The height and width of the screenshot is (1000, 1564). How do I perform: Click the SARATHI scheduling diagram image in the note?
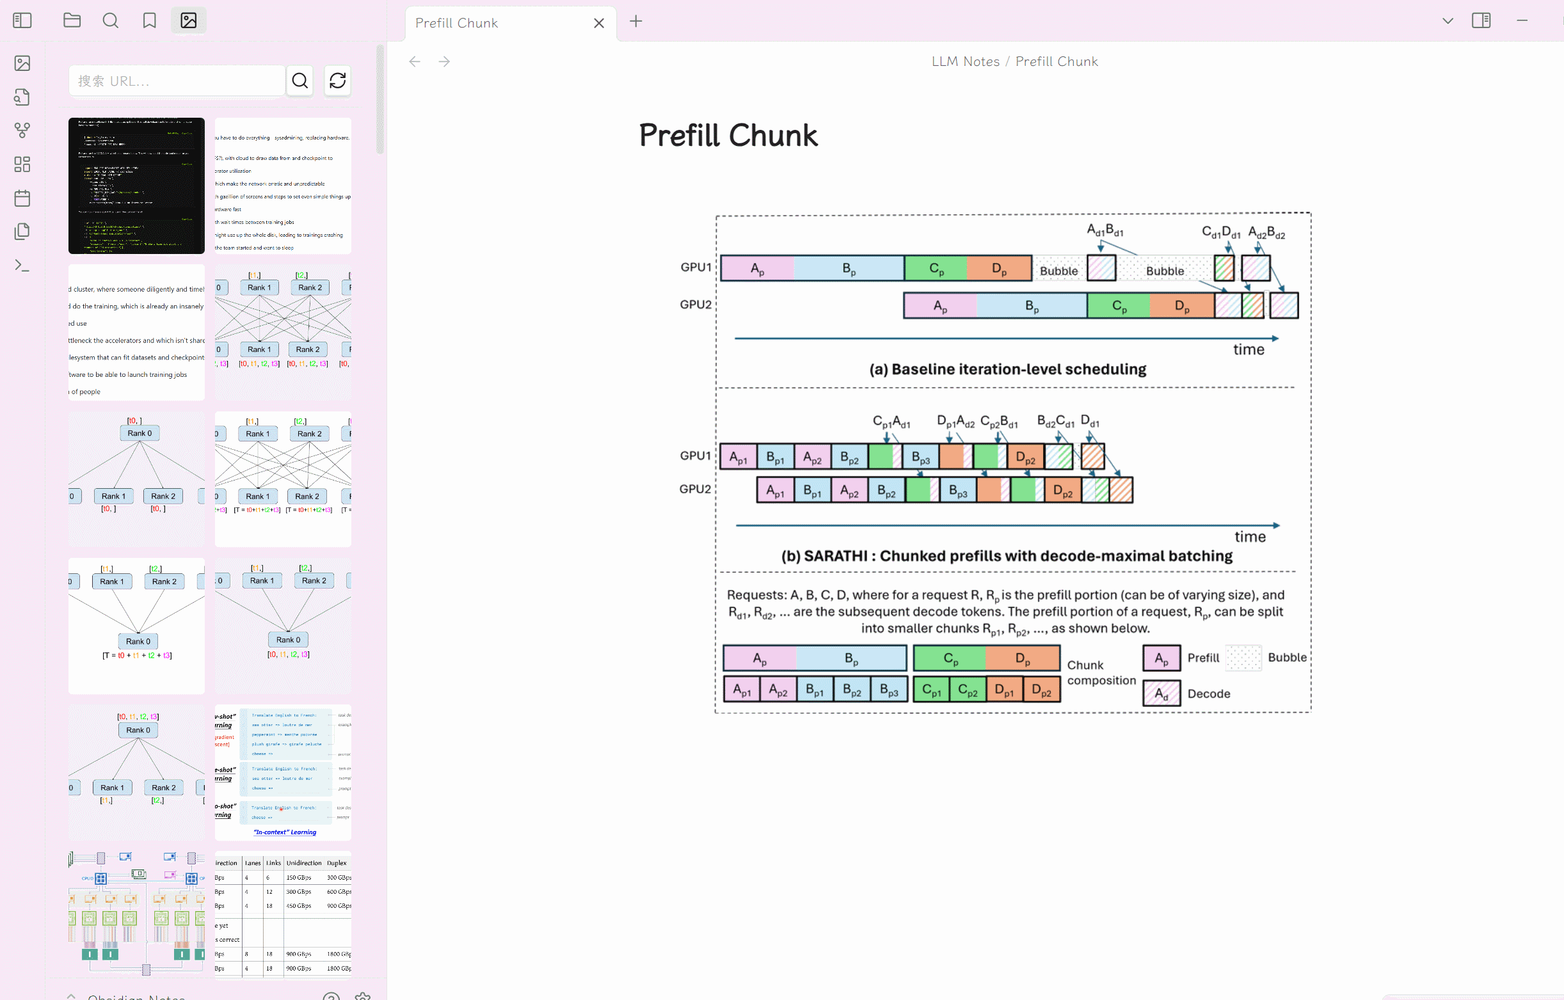[x=994, y=463]
